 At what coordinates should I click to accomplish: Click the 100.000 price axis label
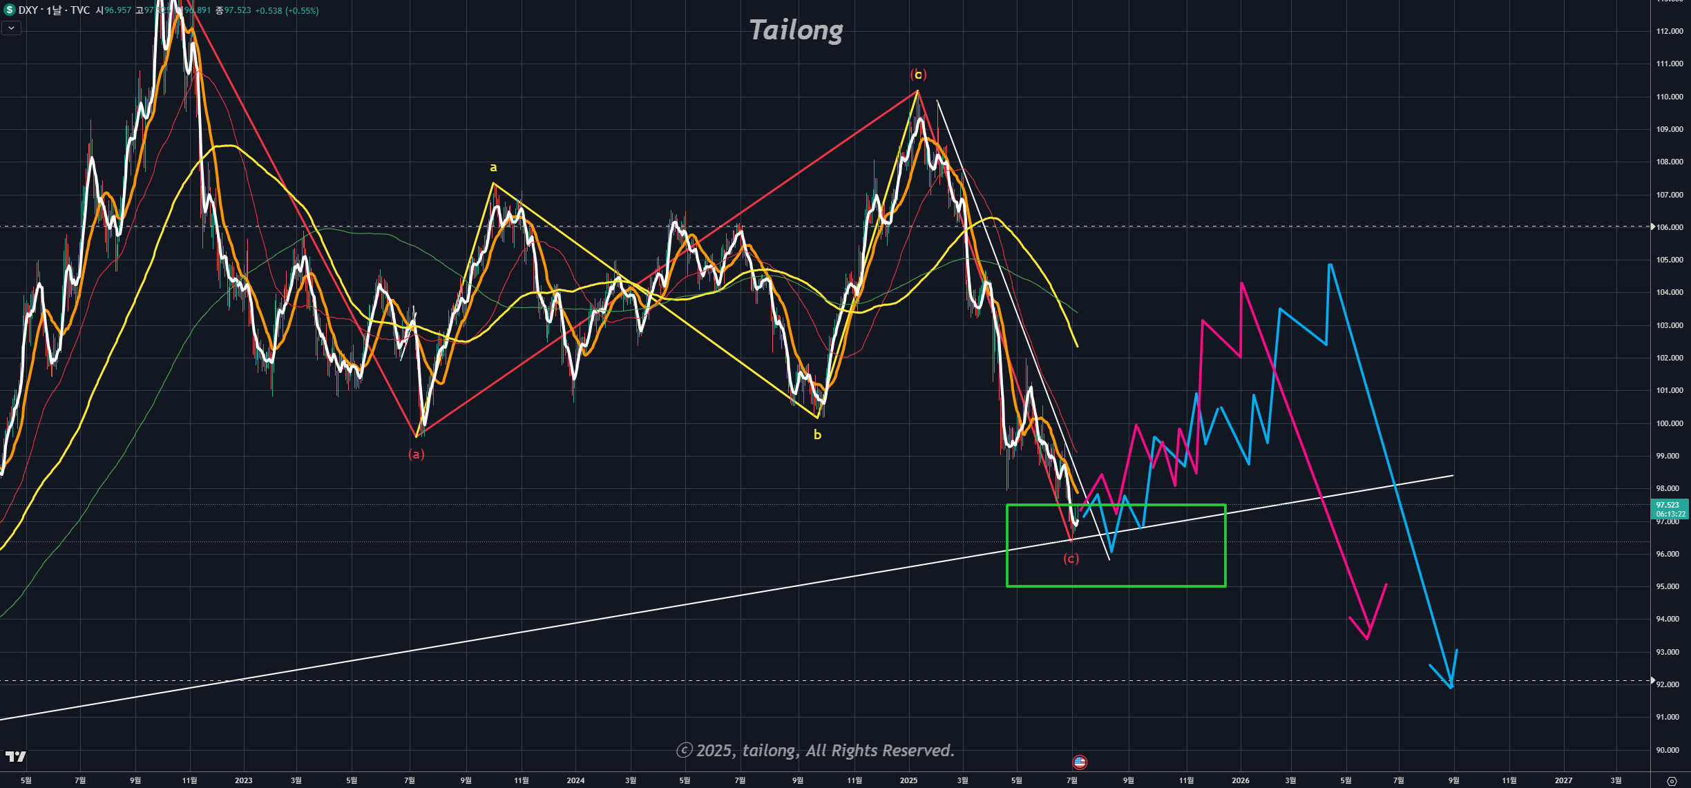[1669, 423]
